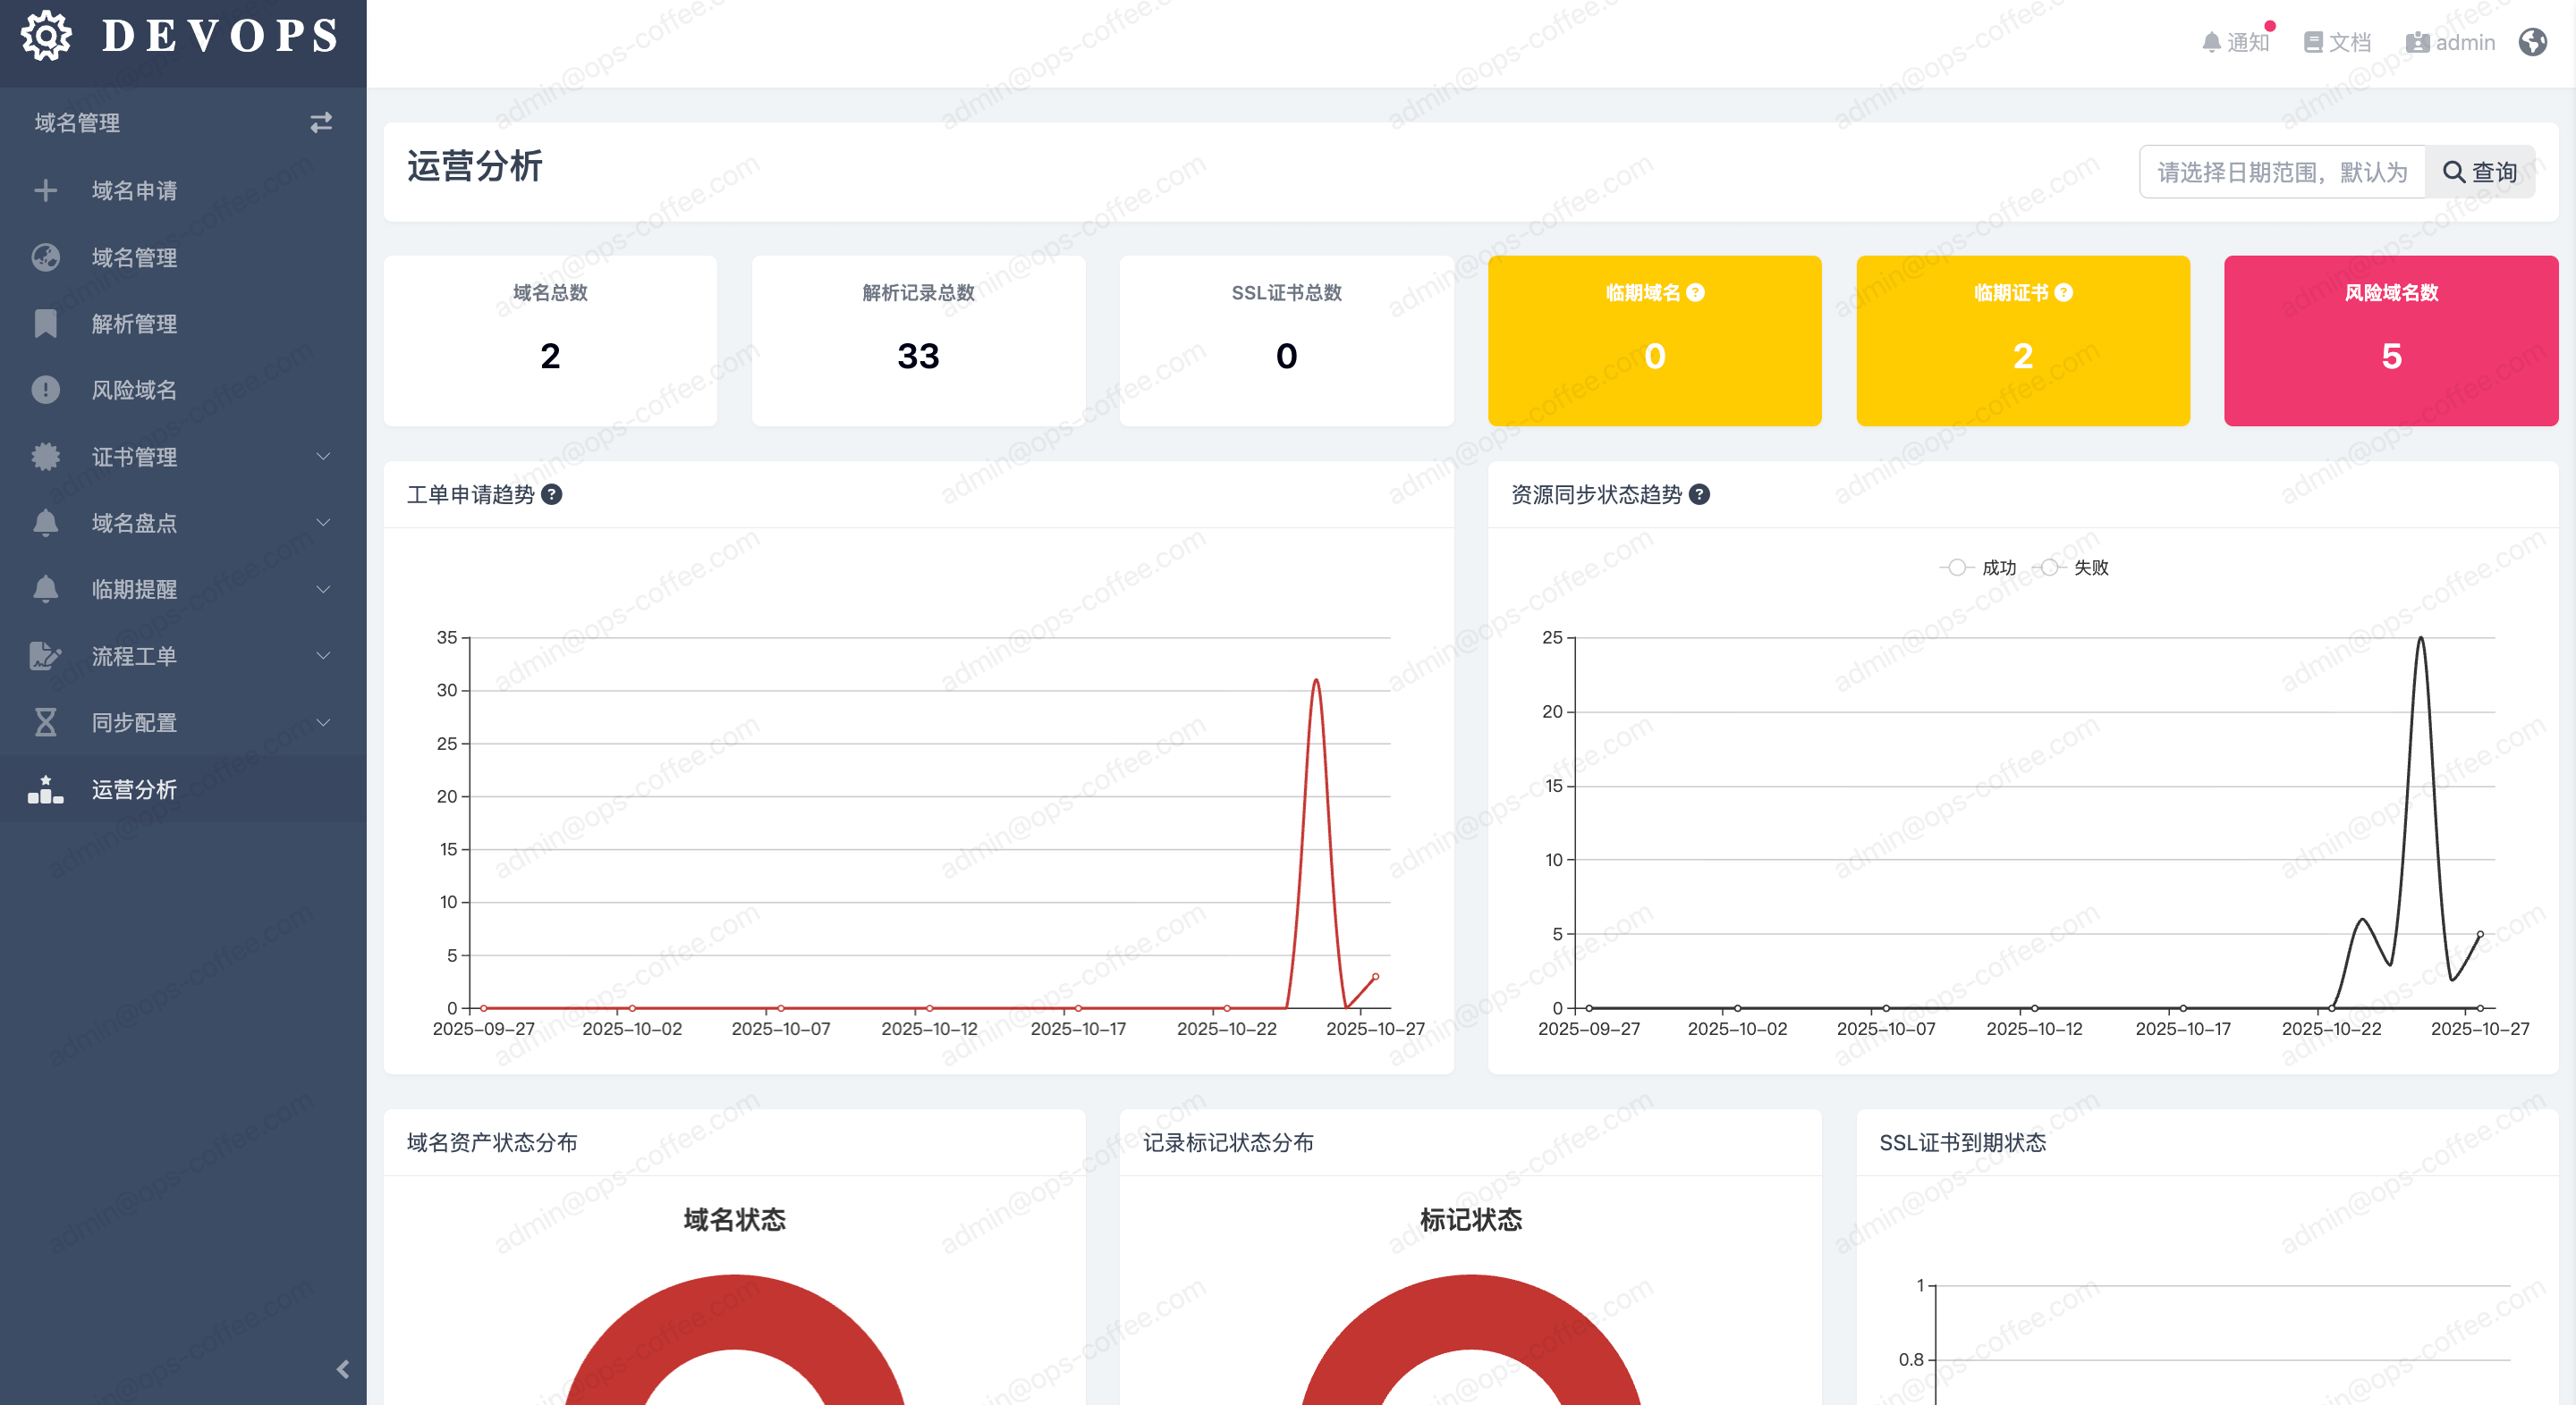Click the DevOps gear logo icon

pos(46,36)
